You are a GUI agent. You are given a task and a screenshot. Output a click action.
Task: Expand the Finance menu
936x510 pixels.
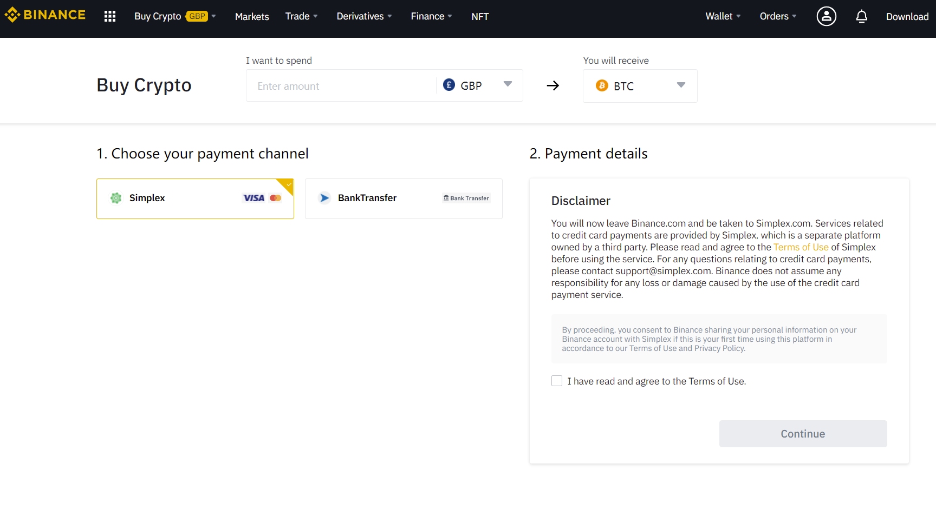(x=431, y=16)
